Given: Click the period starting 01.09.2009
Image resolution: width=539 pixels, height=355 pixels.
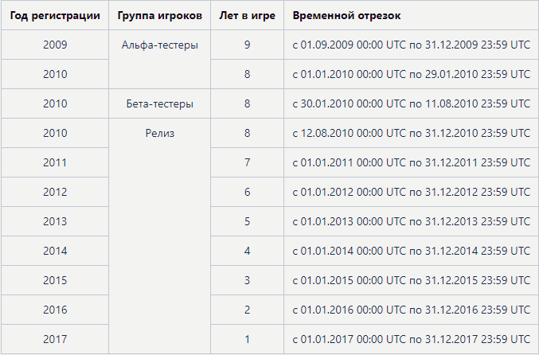Looking at the screenshot, I should [x=411, y=45].
